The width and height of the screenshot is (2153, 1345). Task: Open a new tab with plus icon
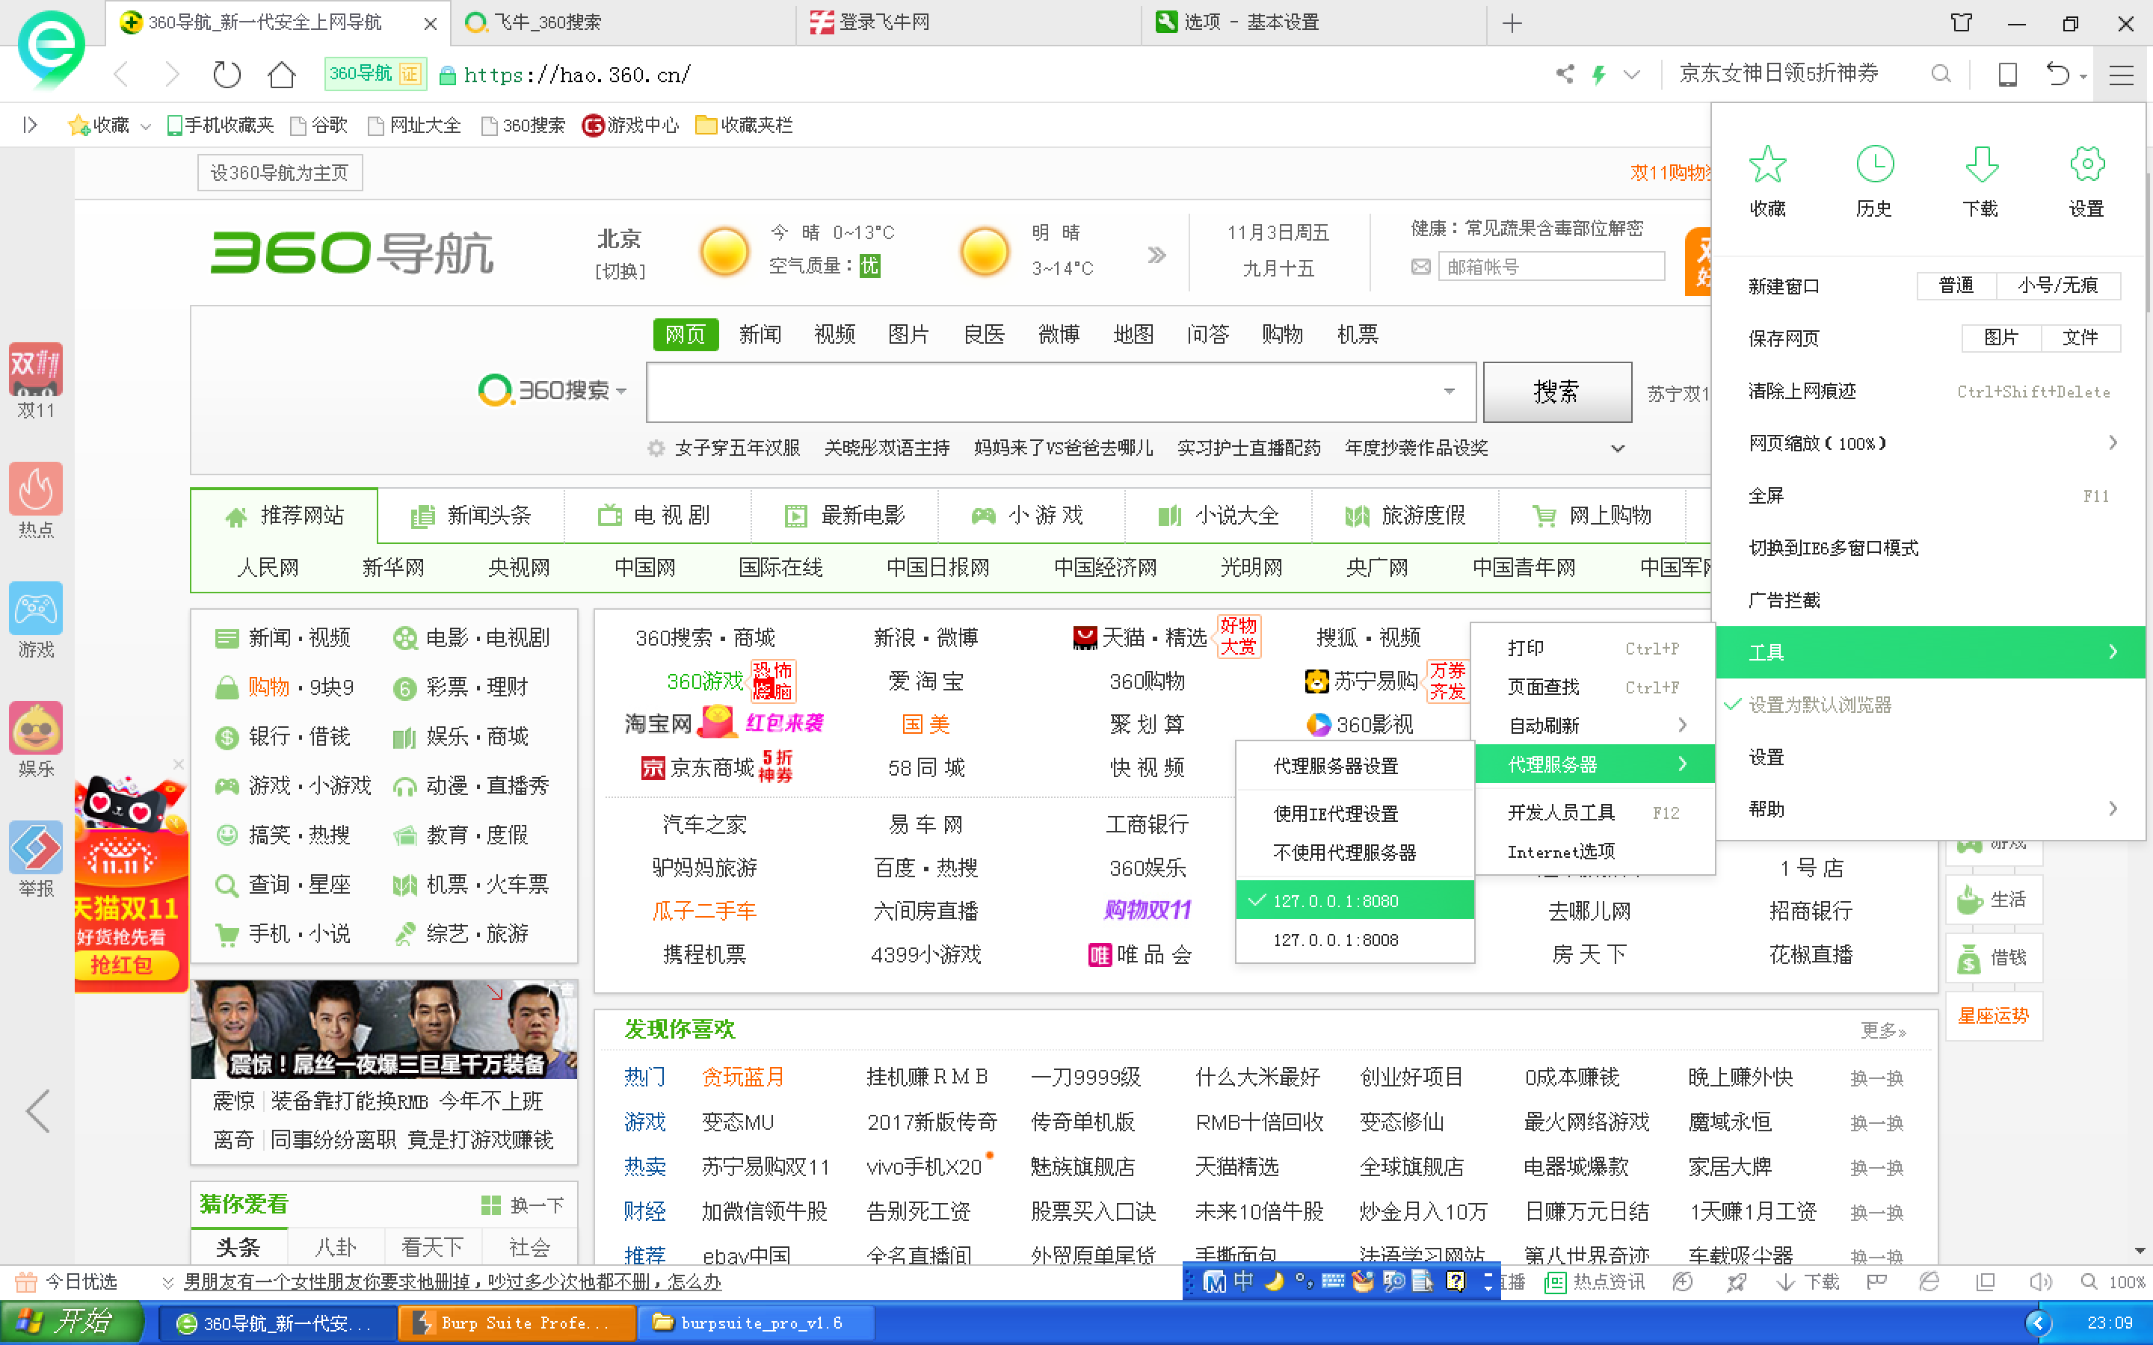[1512, 23]
